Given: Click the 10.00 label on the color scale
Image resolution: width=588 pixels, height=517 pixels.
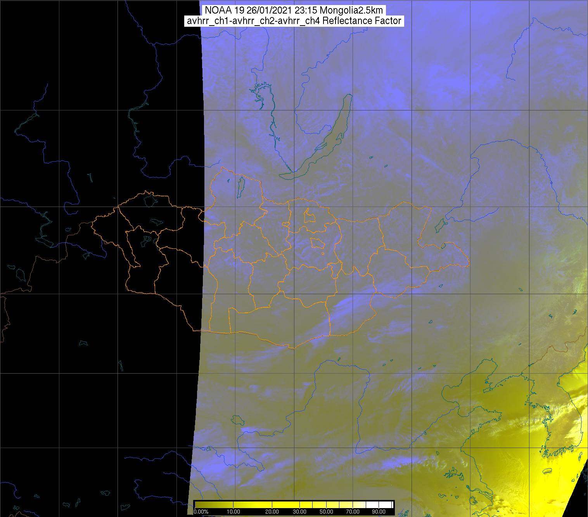Looking at the screenshot, I should 233,512.
